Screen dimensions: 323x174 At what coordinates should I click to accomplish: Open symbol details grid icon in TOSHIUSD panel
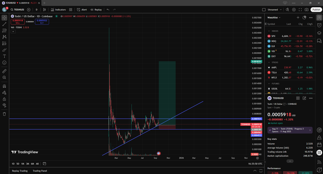pyautogui.click(x=298, y=98)
